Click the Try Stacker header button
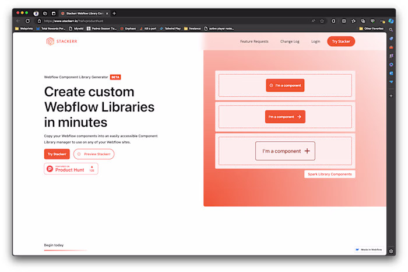408x272 pixels. (341, 41)
